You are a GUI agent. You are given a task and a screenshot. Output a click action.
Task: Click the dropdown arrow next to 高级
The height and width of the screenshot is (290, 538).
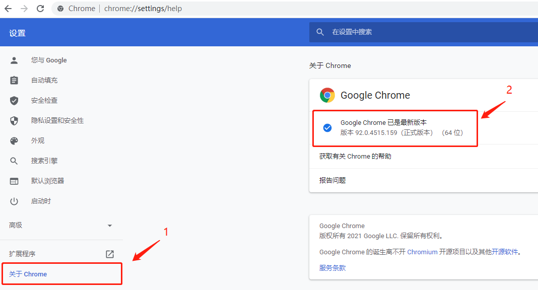110,226
